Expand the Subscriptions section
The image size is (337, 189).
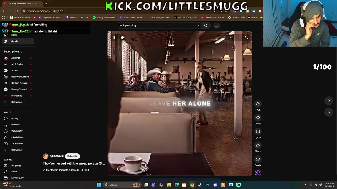13,51
